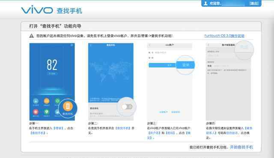Click the vivo logo
Image resolution: width=274 pixels, height=158 pixels.
pos(37,10)
